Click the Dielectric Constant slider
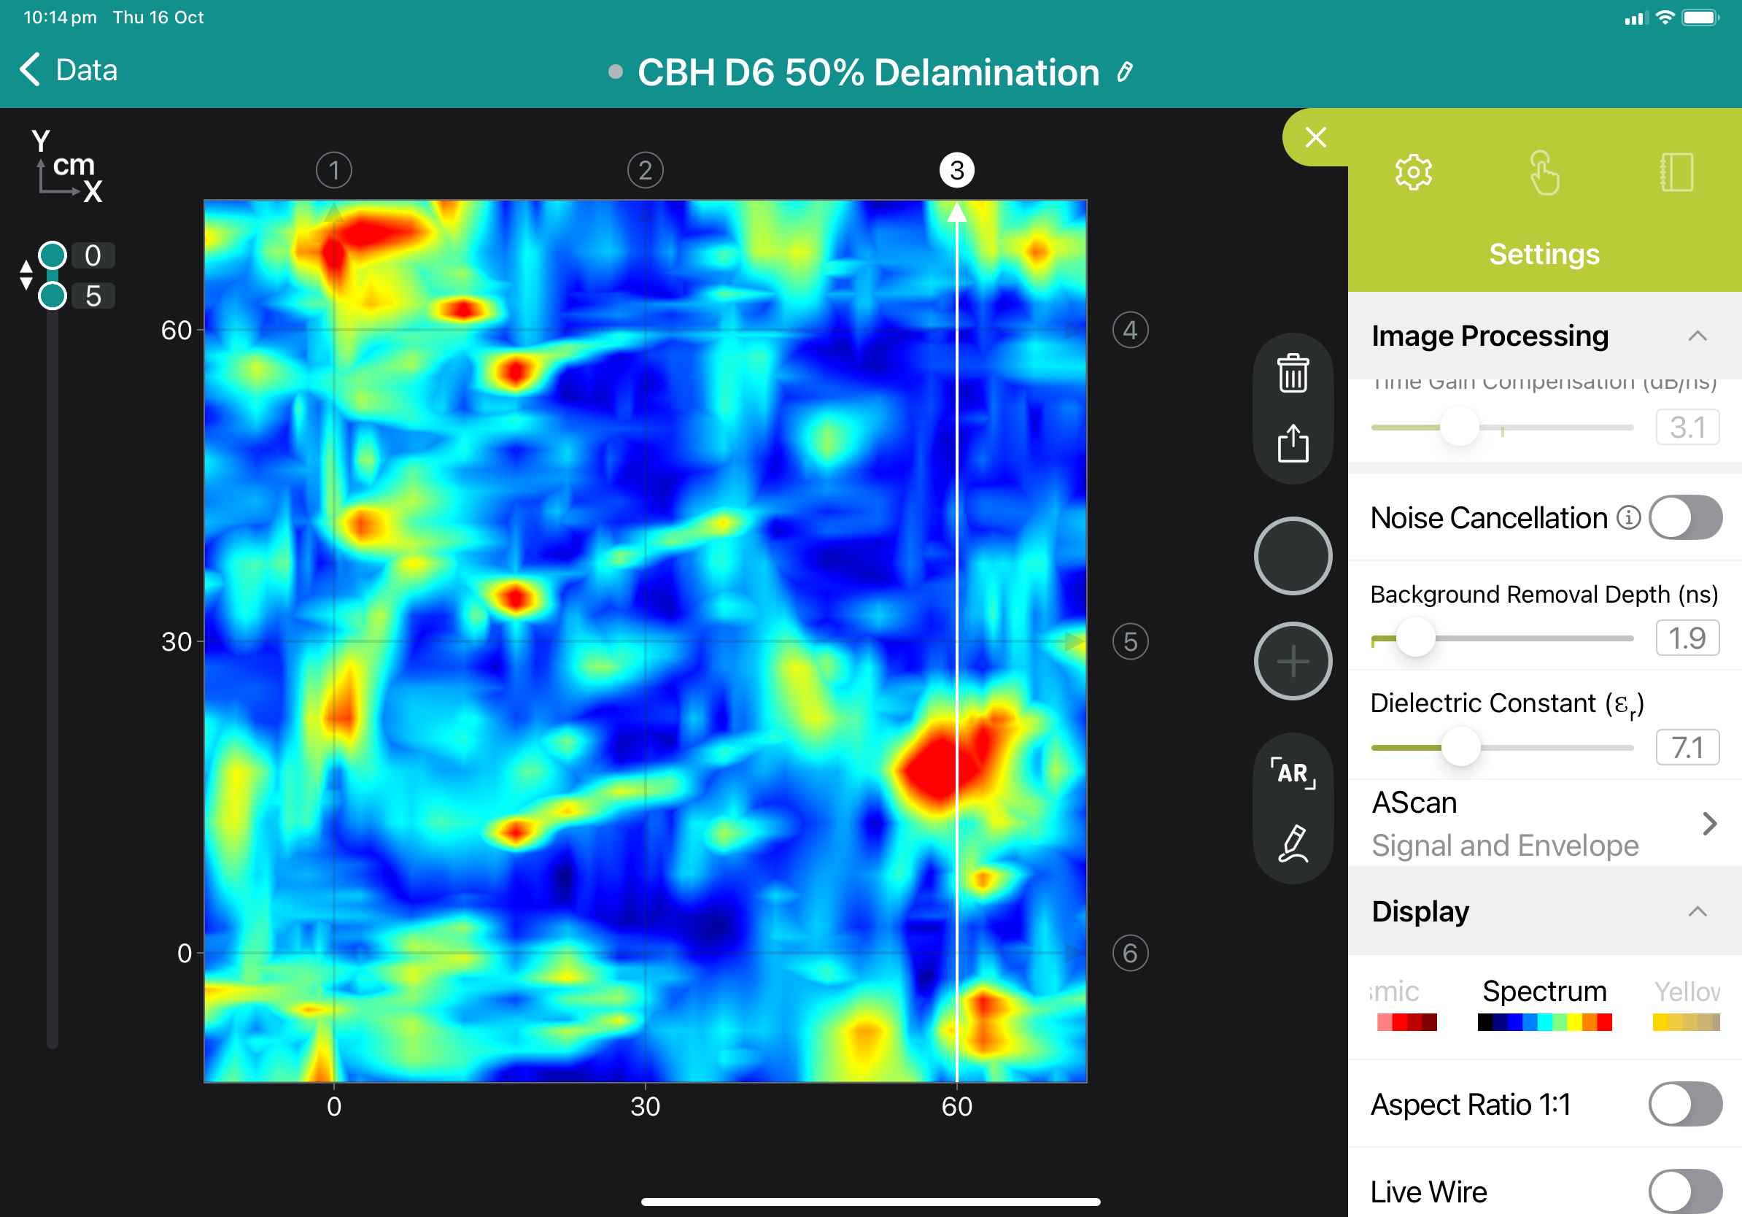The width and height of the screenshot is (1742, 1217). [x=1460, y=747]
